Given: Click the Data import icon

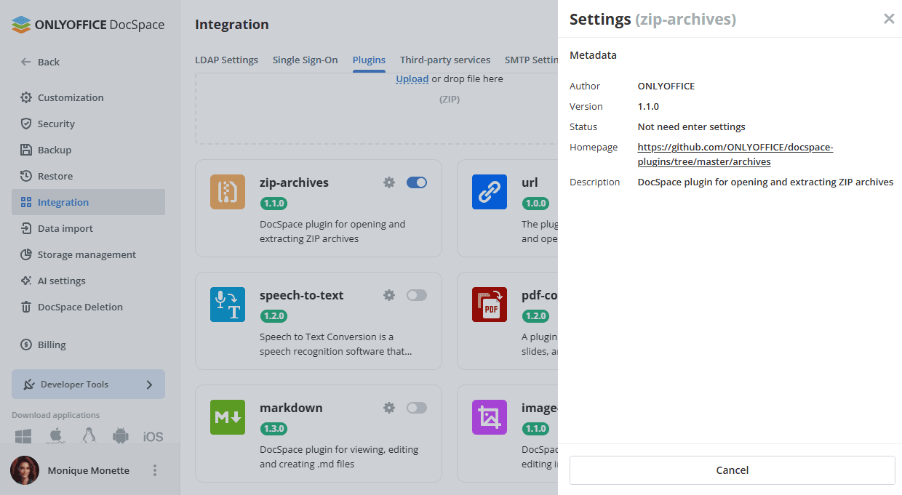Looking at the screenshot, I should click(x=26, y=228).
